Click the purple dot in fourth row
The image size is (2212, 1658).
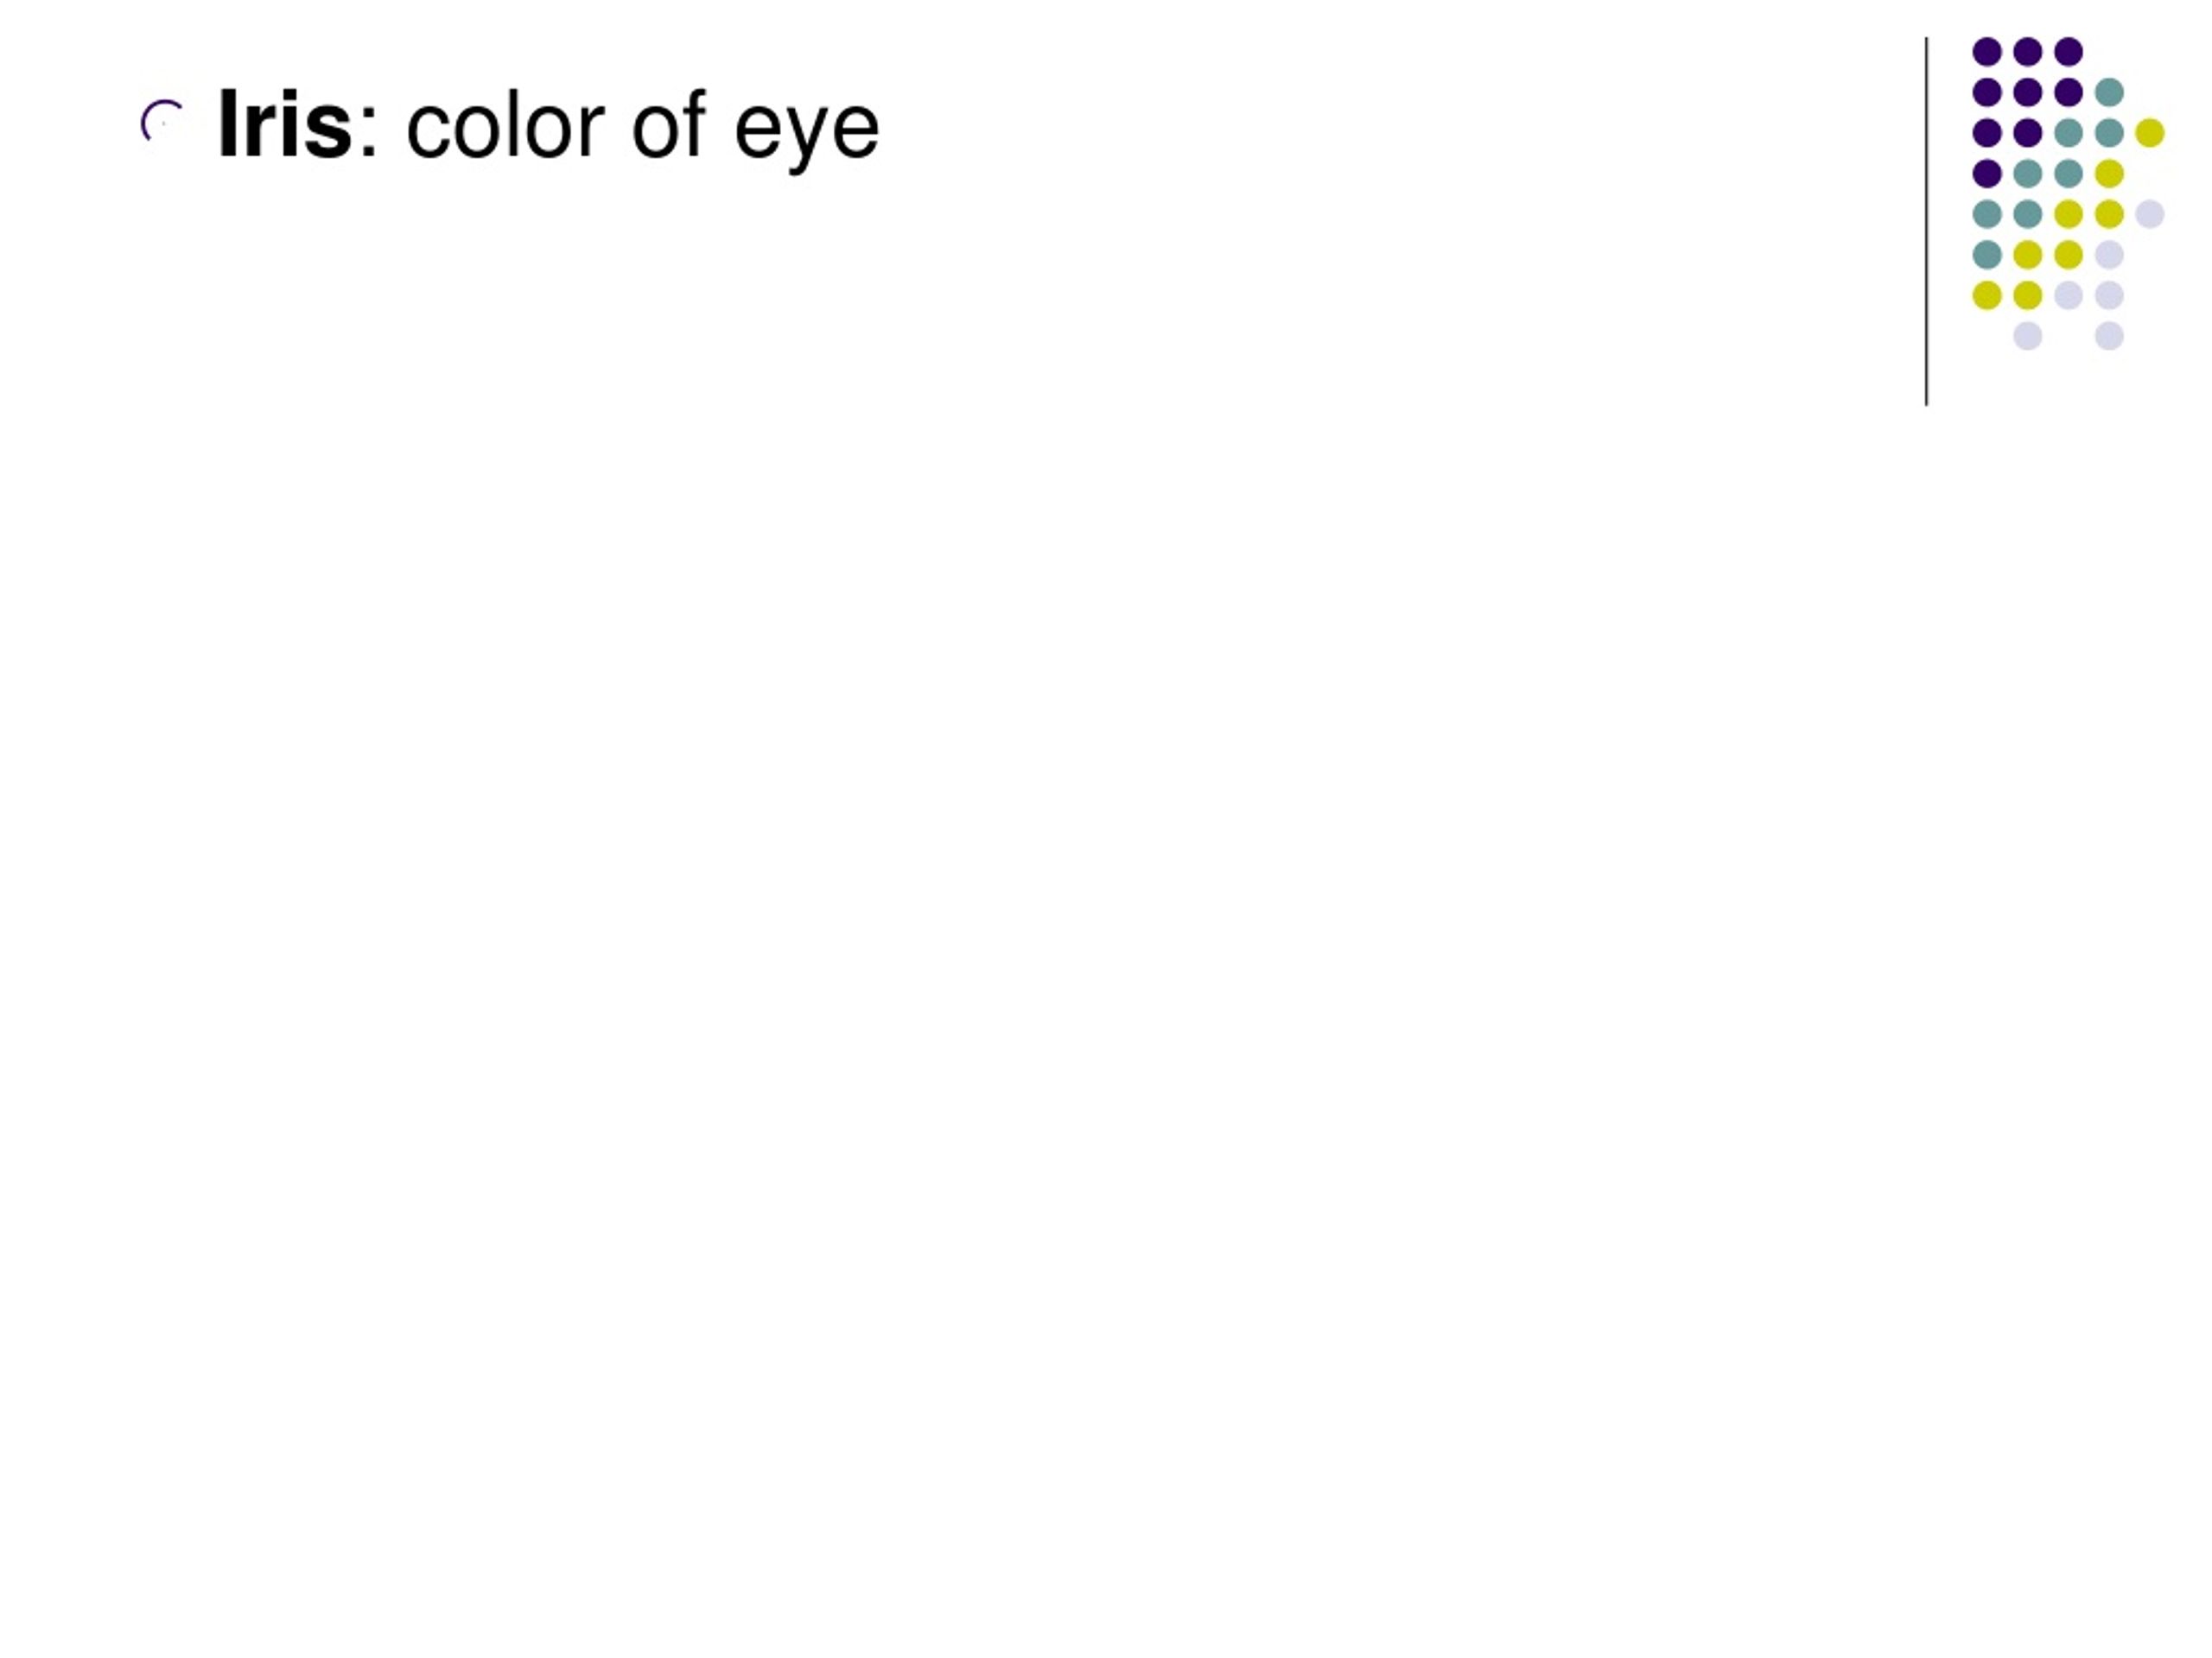pyautogui.click(x=1987, y=173)
